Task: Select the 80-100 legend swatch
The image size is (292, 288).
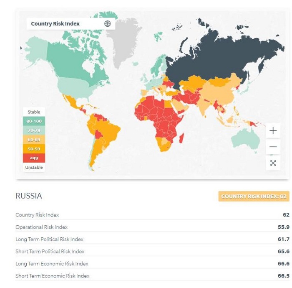Action: (x=34, y=121)
